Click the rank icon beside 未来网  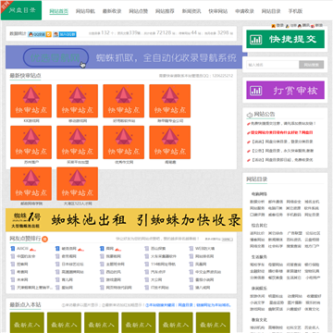[x=13, y=280]
